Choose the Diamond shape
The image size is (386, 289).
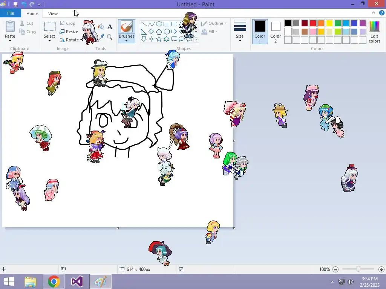click(152, 32)
